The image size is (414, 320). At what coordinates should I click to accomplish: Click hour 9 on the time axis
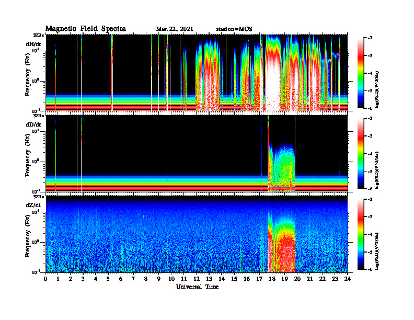[159, 279]
